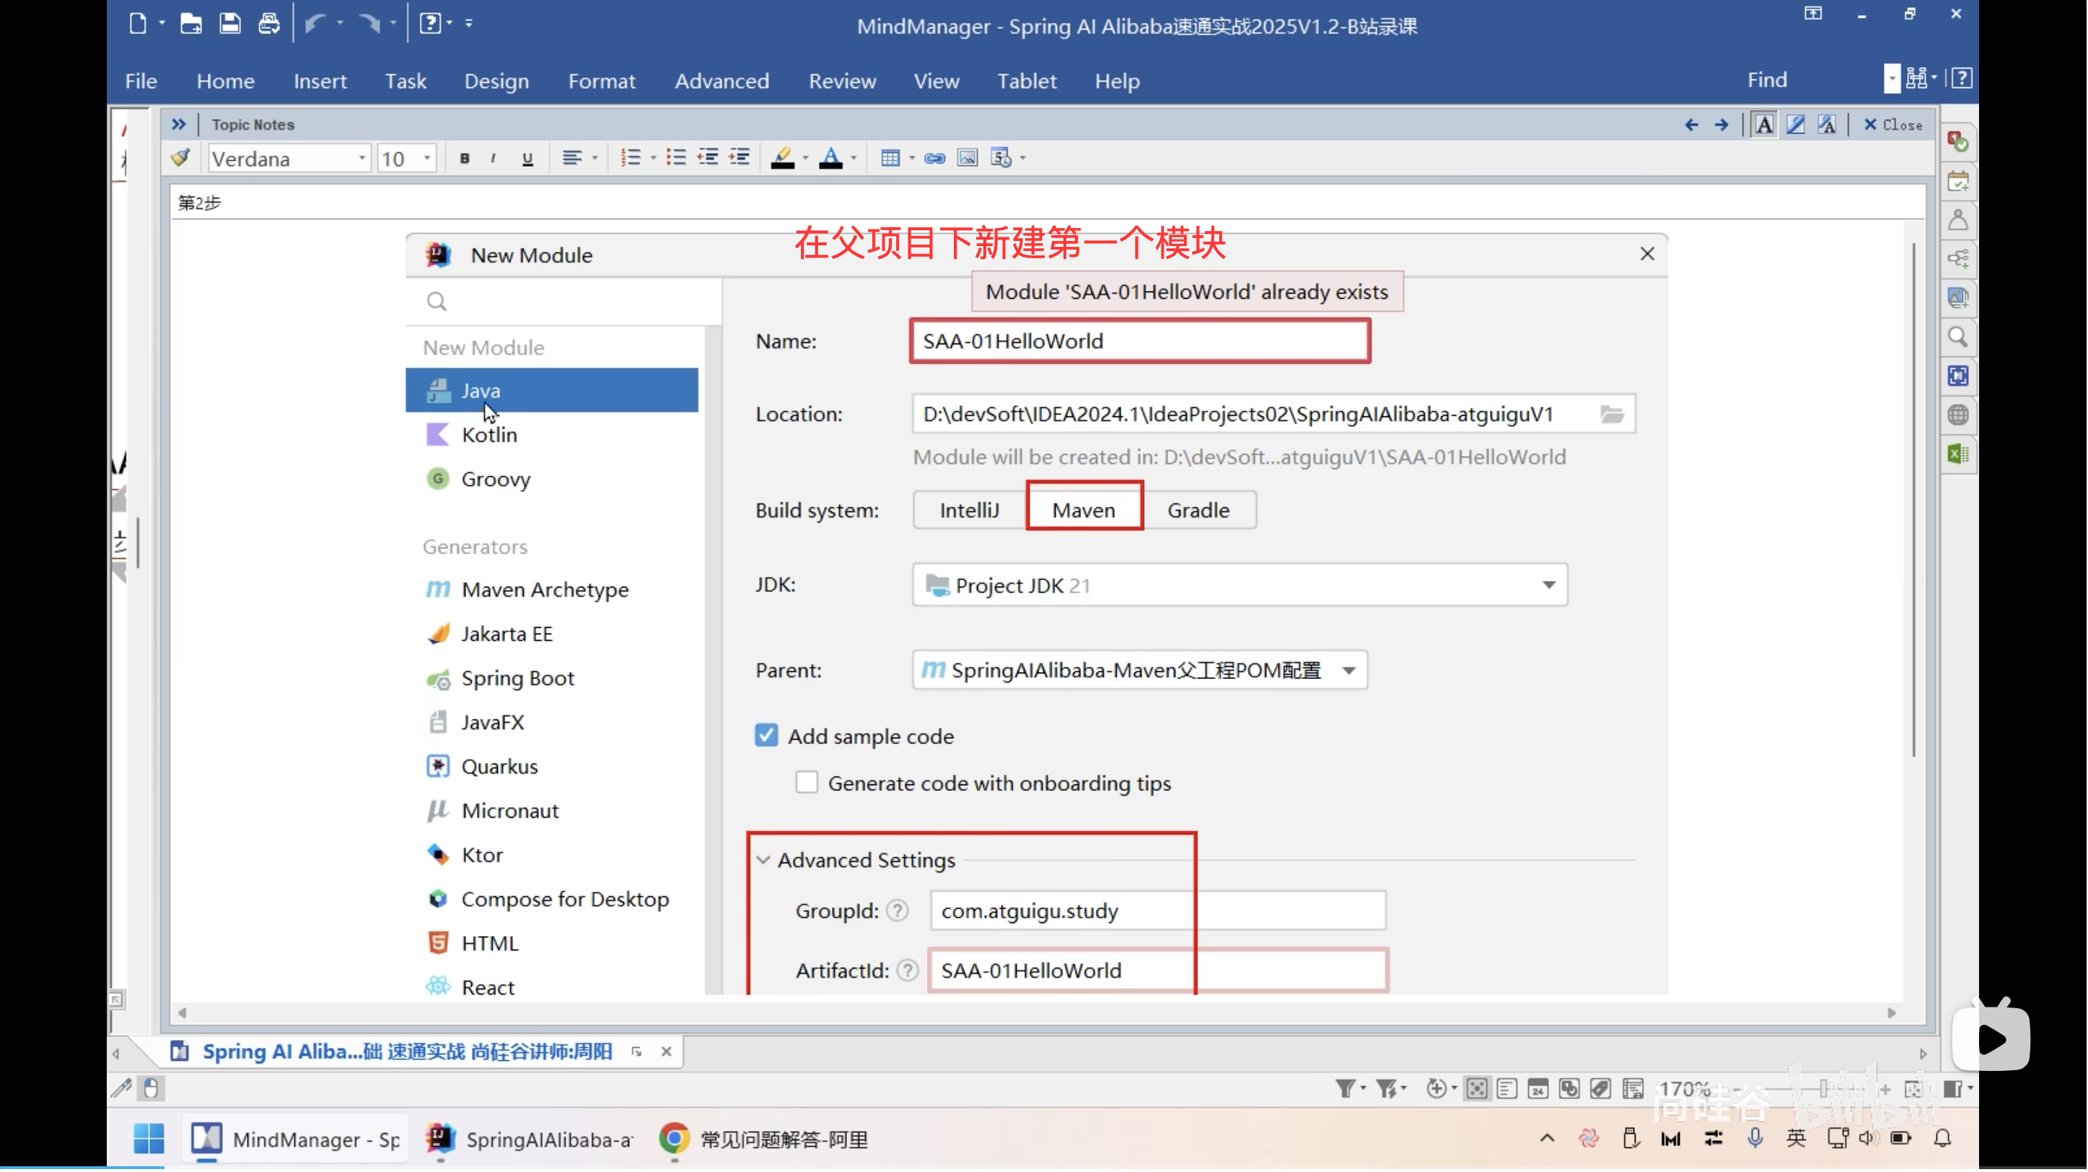Click Close on the Topic Notes panel
The width and height of the screenshot is (2088, 1172).
(1892, 125)
